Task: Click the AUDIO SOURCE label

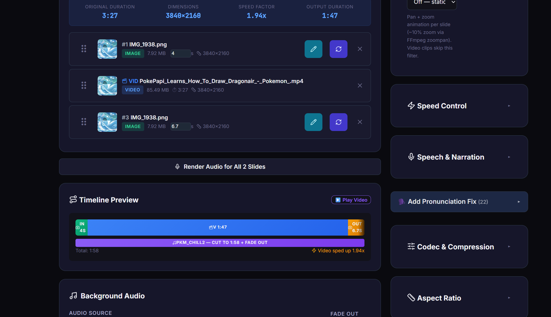Action: coord(90,313)
